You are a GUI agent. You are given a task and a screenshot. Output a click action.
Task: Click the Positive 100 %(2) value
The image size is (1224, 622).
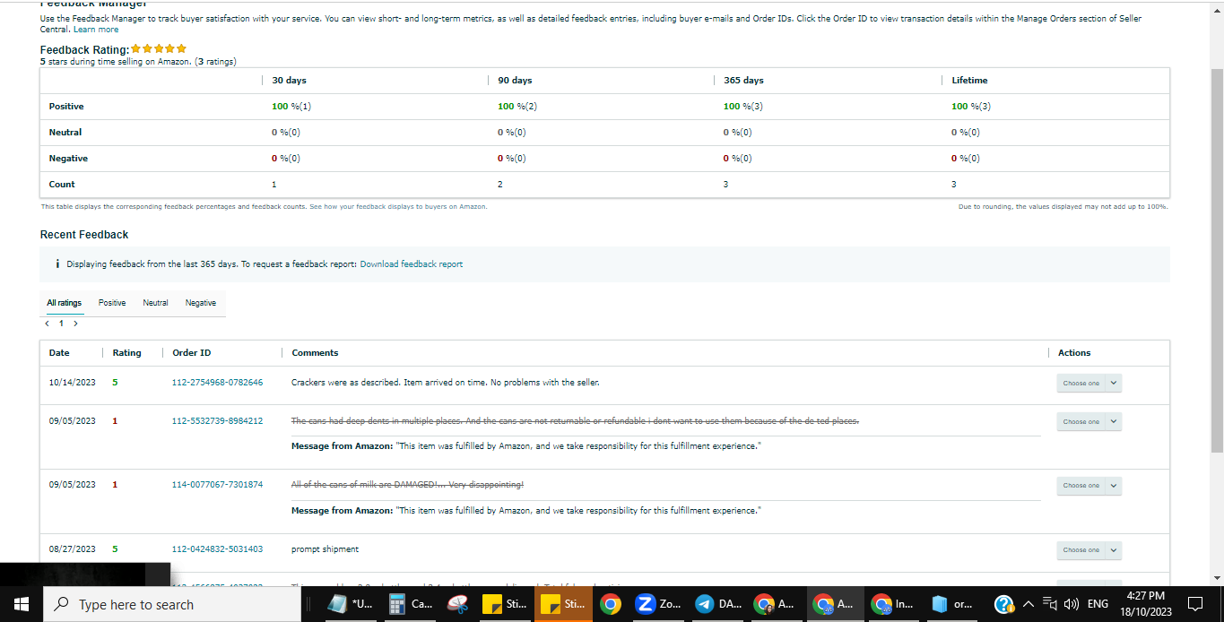(517, 107)
